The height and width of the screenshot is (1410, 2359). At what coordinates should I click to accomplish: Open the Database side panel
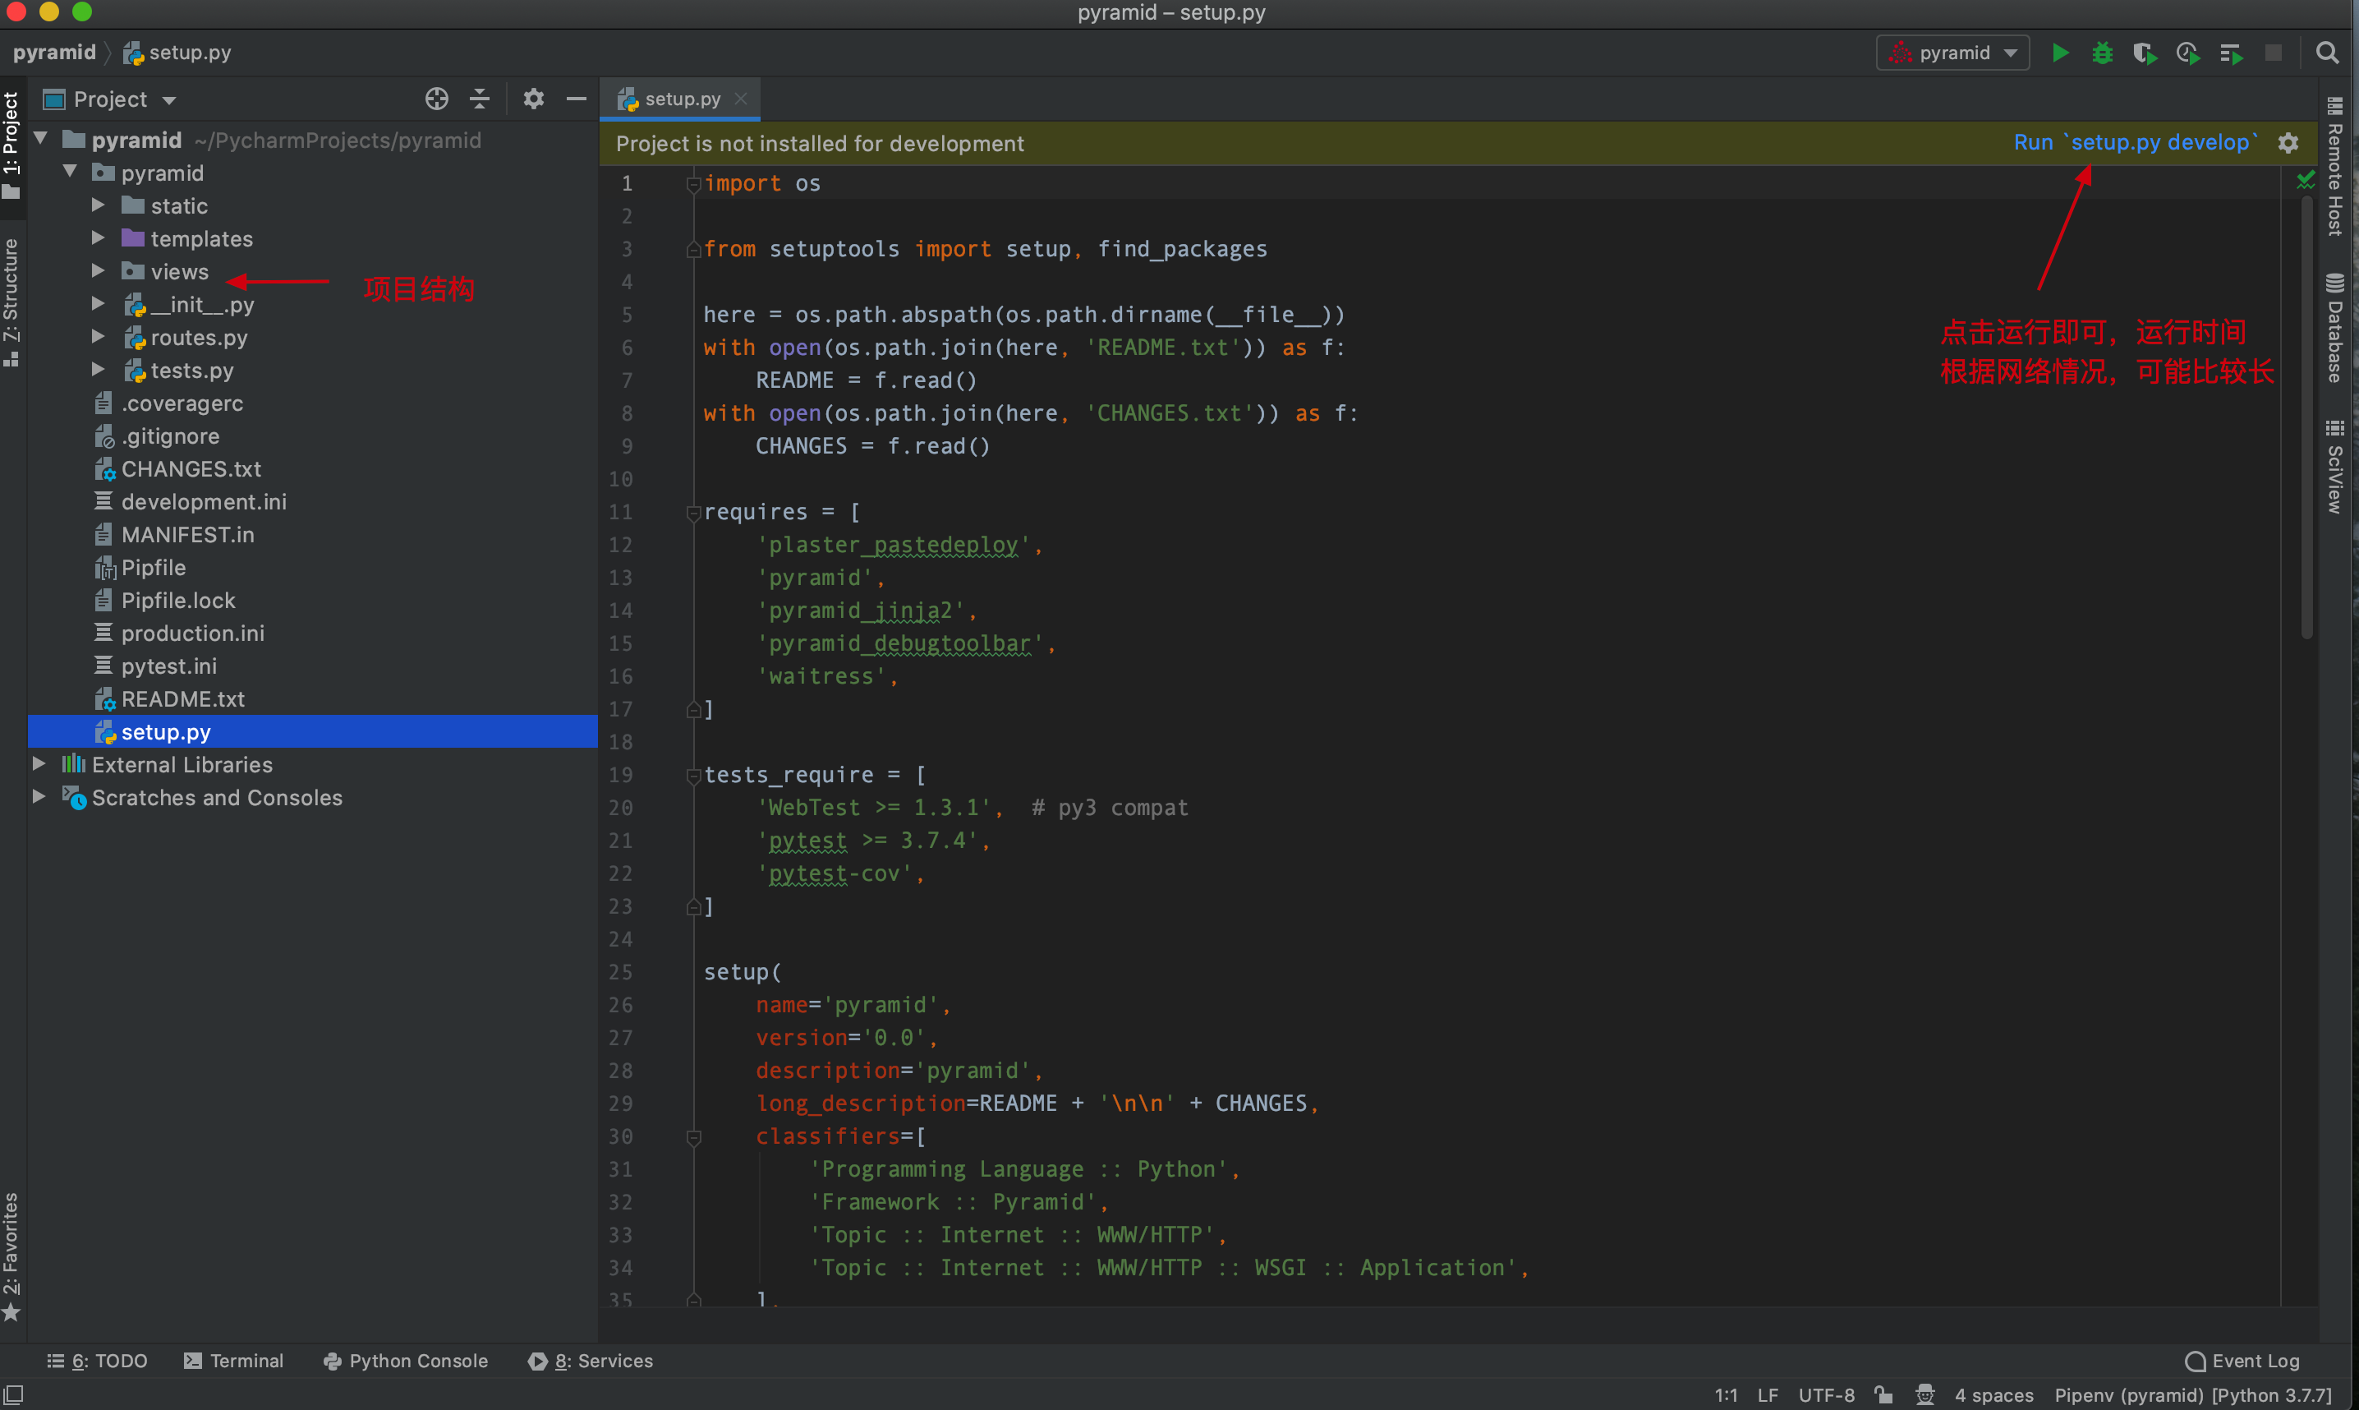click(2334, 329)
